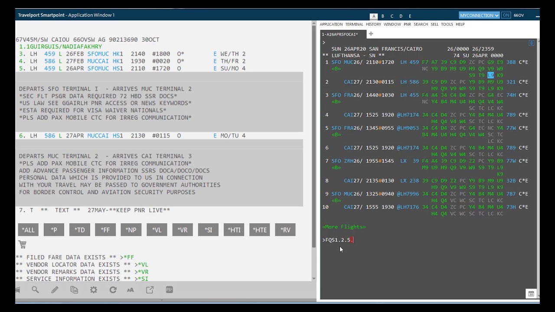Viewport: 555px width, 312px height.
Task: Click the *VR quick command button
Action: (x=183, y=230)
